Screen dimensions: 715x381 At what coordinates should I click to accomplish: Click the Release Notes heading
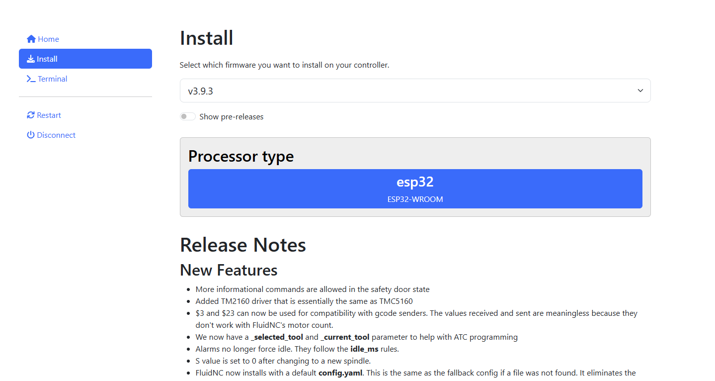pos(243,245)
